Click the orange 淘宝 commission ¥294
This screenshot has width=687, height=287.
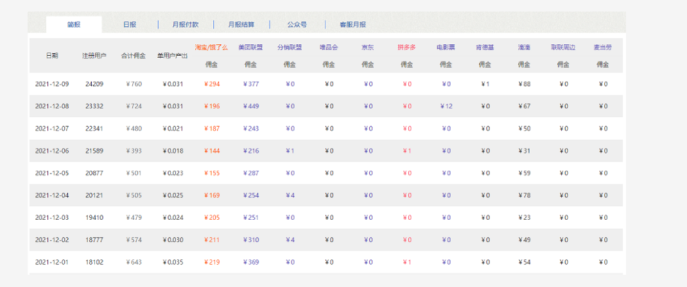pyautogui.click(x=212, y=84)
